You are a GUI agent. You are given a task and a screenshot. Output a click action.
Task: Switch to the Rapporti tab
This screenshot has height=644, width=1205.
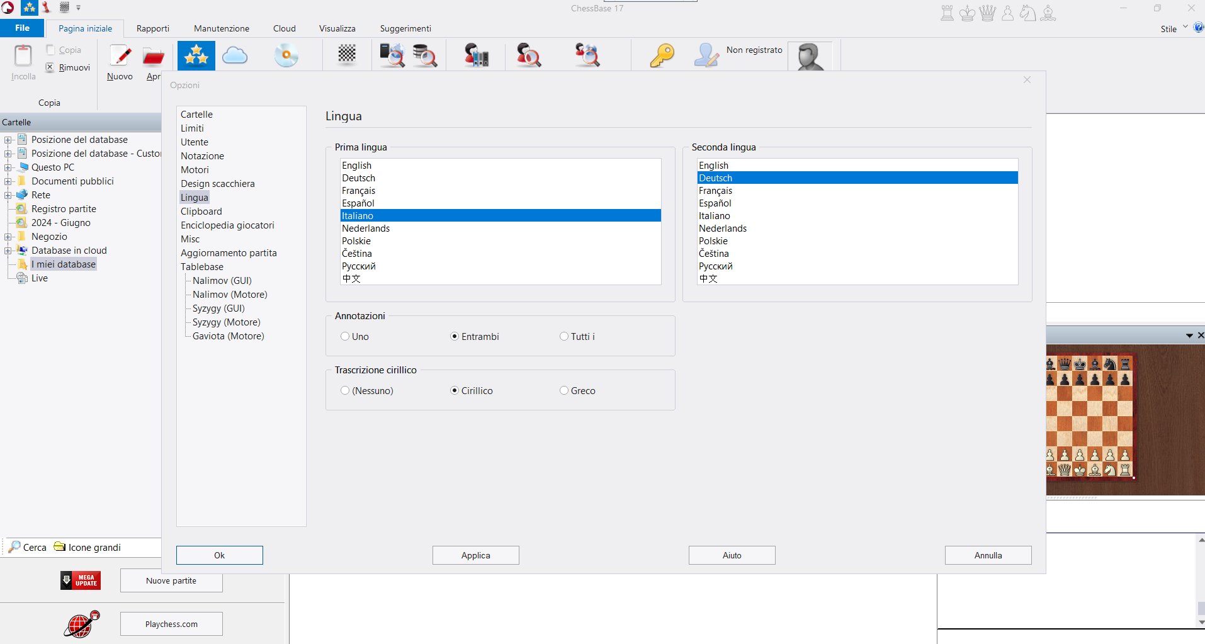coord(153,28)
